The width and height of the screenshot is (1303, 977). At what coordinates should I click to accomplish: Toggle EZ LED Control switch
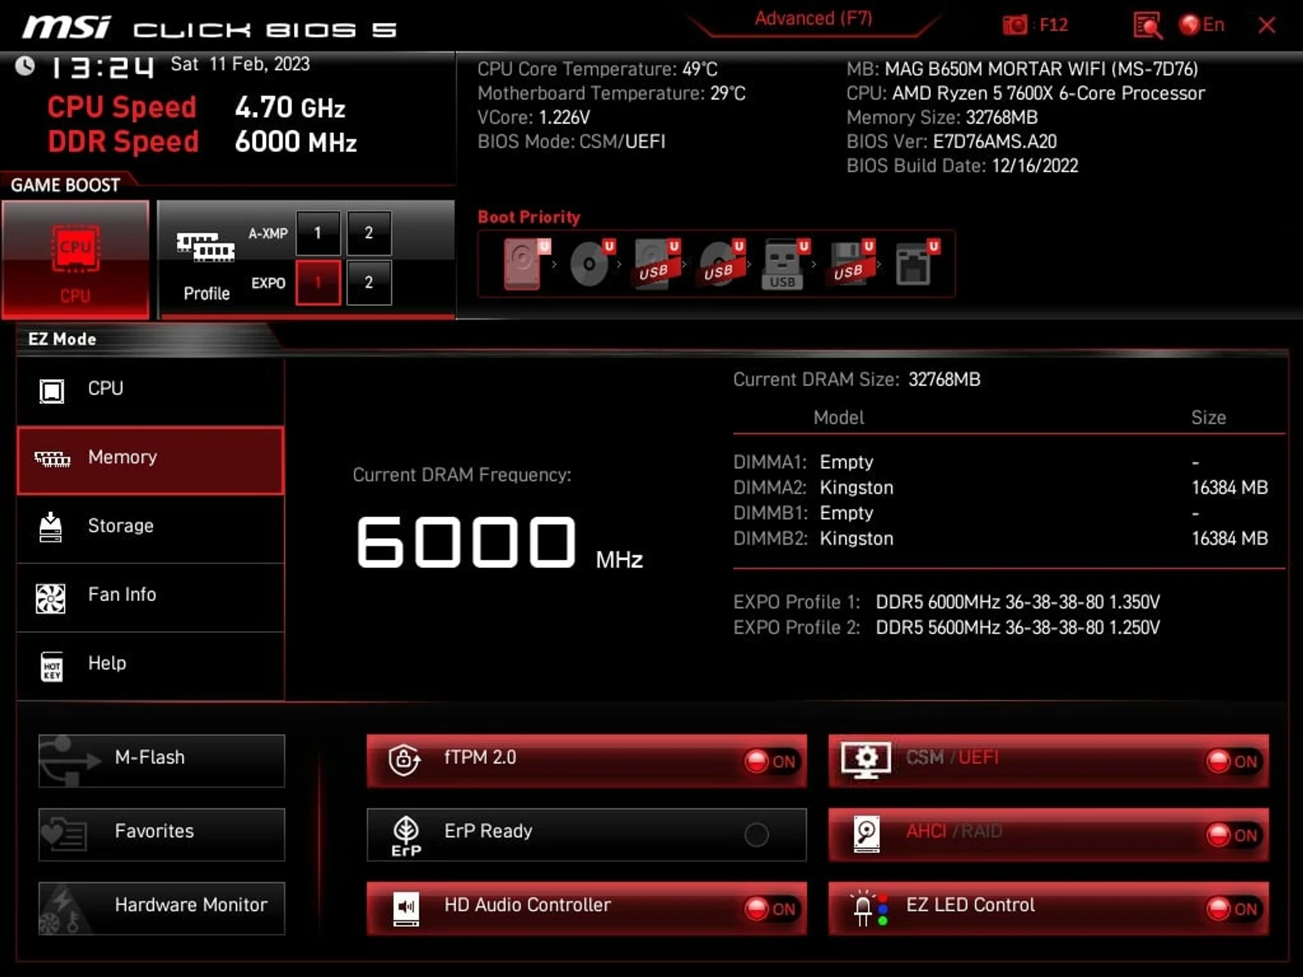click(x=1232, y=909)
